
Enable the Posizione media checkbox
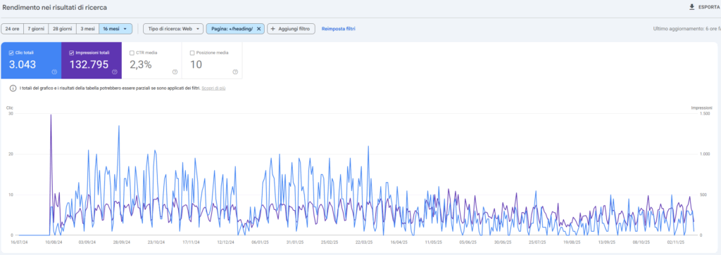(192, 53)
